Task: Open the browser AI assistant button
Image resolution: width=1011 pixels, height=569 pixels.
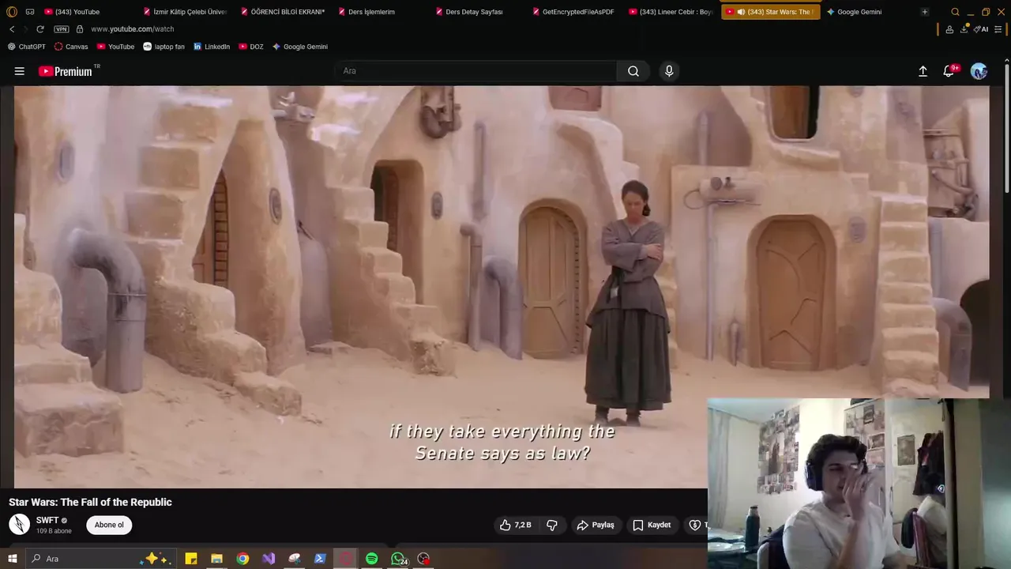Action: 981,29
